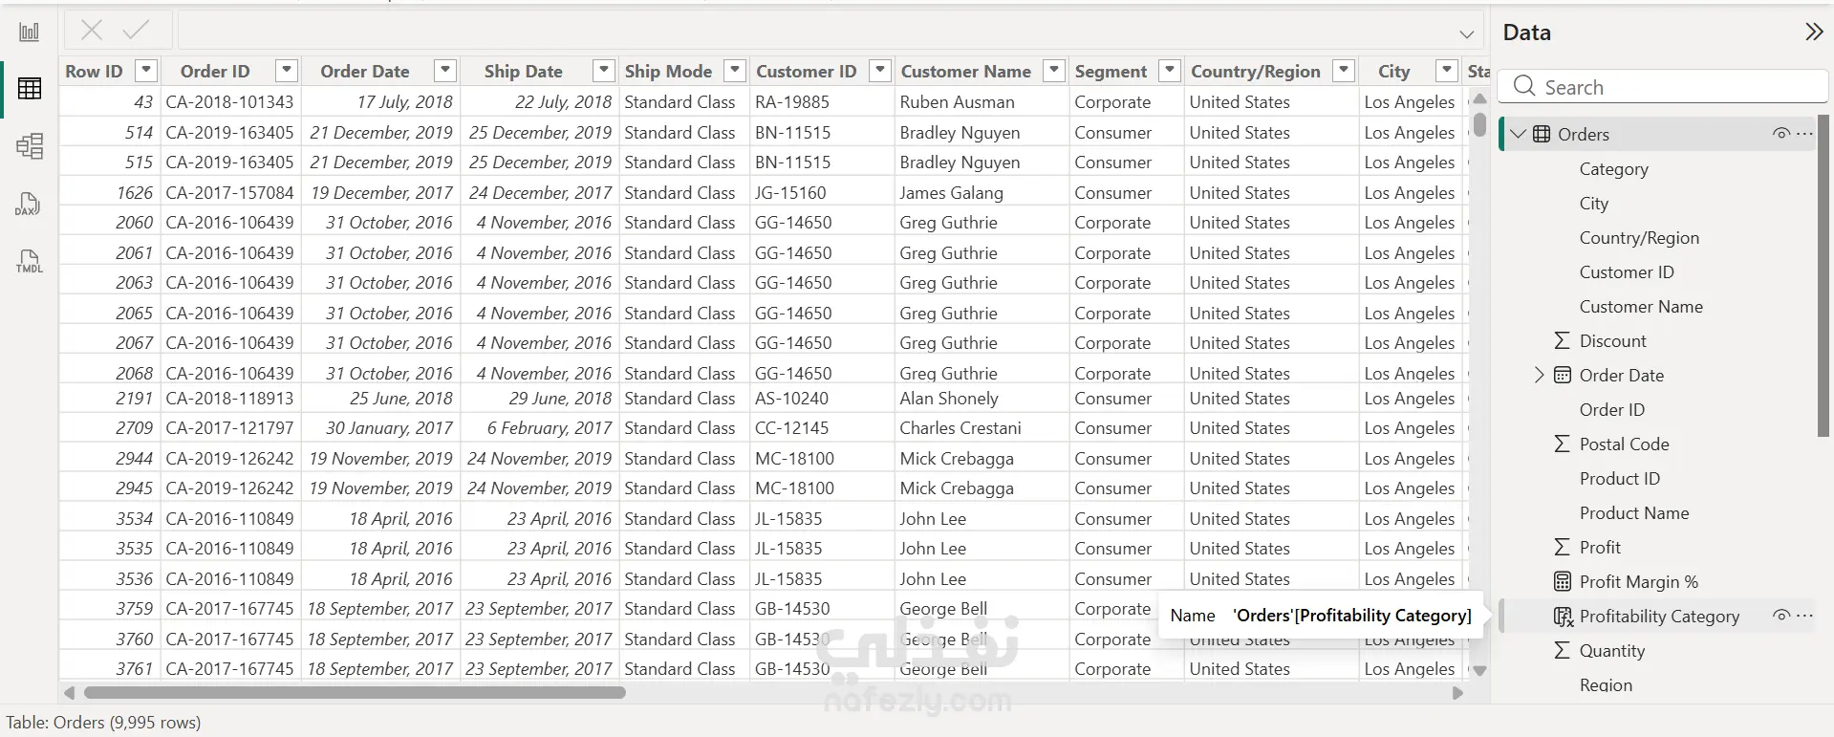1834x737 pixels.
Task: Open the Customer Name column filter dropdown
Action: (1053, 70)
